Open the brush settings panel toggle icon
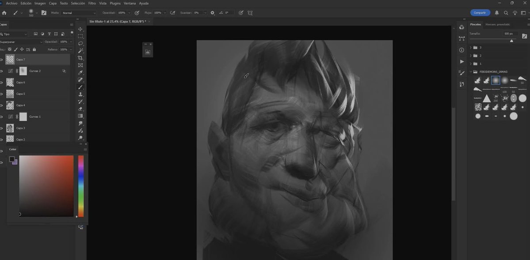 pyautogui.click(x=44, y=13)
